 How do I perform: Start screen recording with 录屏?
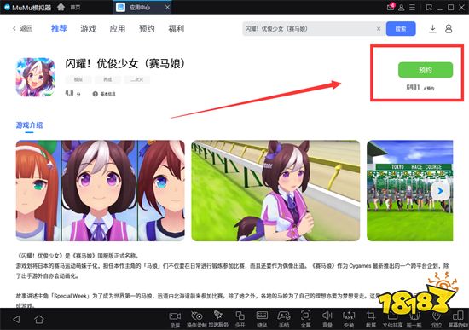pos(175,319)
